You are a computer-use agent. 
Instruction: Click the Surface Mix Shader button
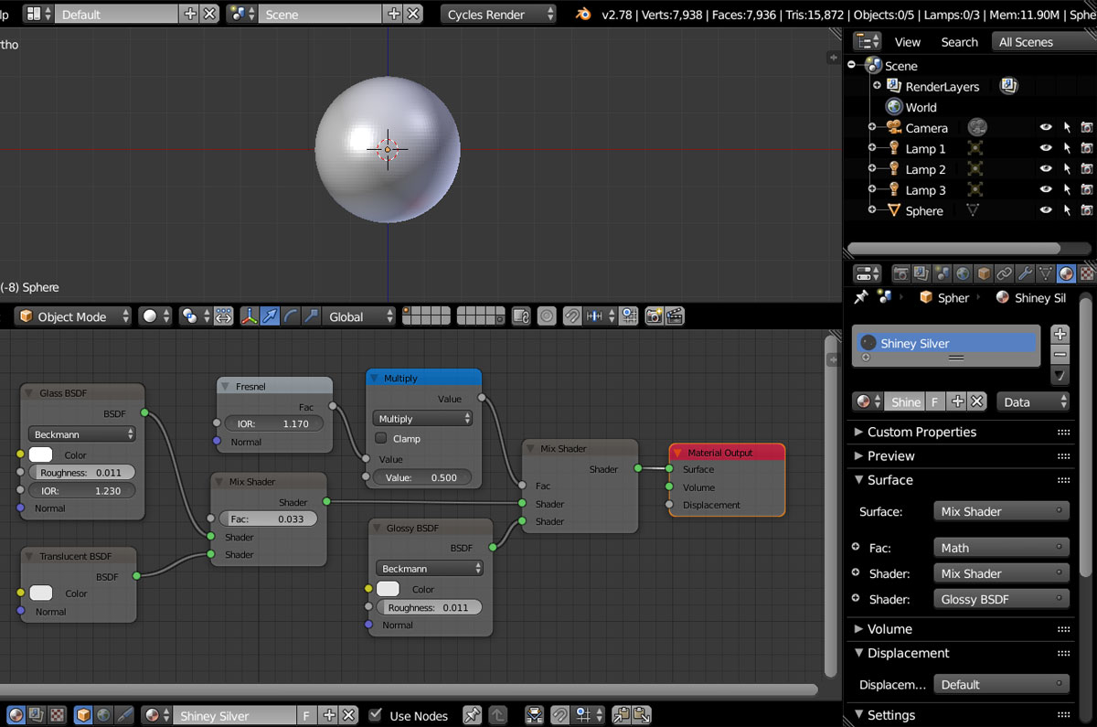click(x=1001, y=511)
